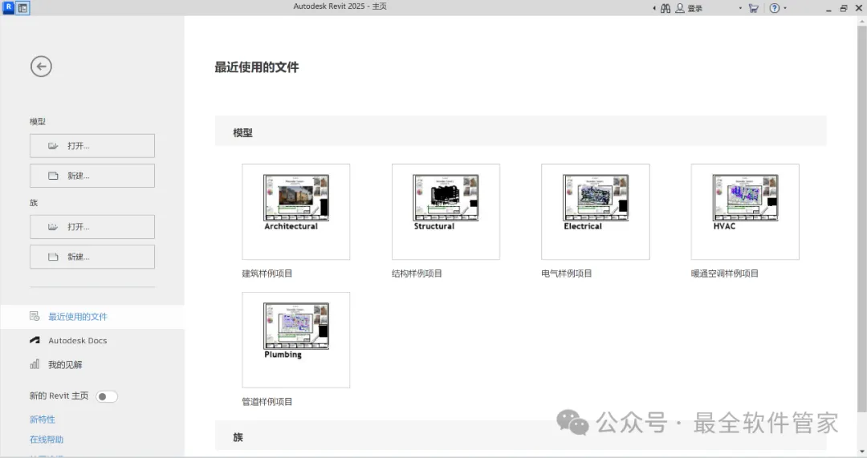The image size is (867, 458).
Task: Click the scrollbar down arrow at bottom
Action: tap(862, 452)
